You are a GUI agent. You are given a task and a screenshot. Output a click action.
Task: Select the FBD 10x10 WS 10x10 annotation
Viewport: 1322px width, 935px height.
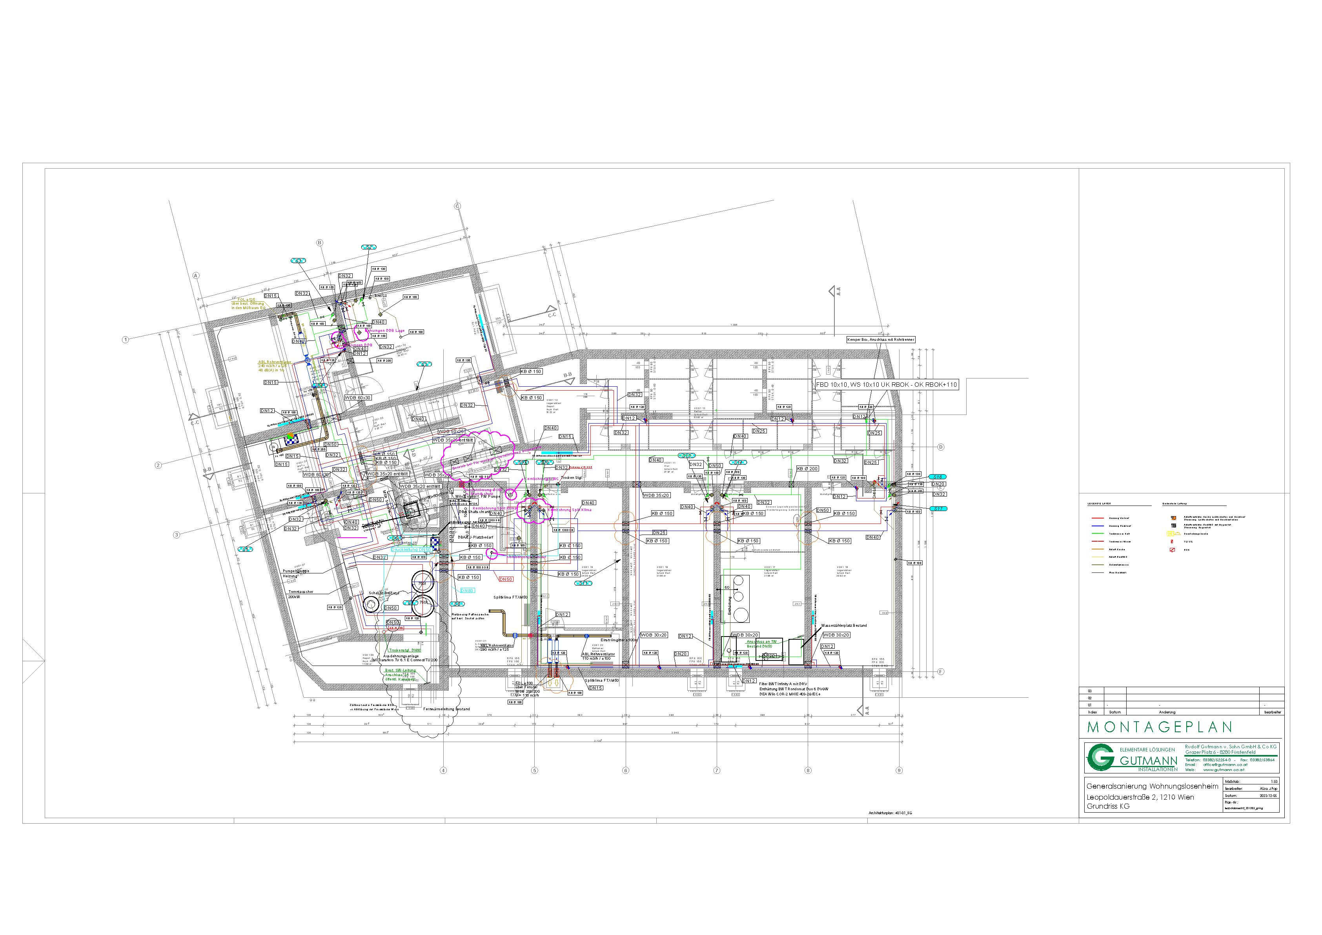pyautogui.click(x=886, y=384)
